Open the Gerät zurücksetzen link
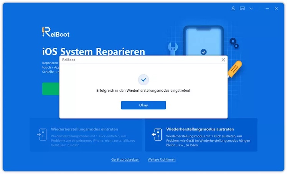Screen dimensions: 287x174 [x=125, y=159]
